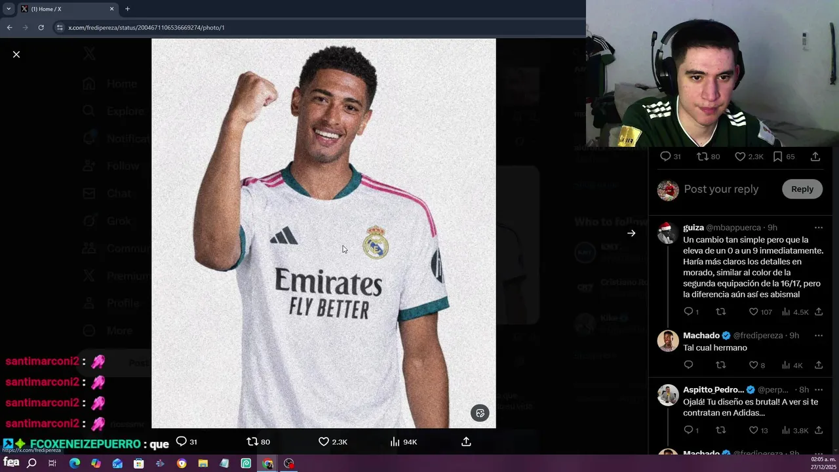Open the edit image icon on photo

[x=480, y=413]
